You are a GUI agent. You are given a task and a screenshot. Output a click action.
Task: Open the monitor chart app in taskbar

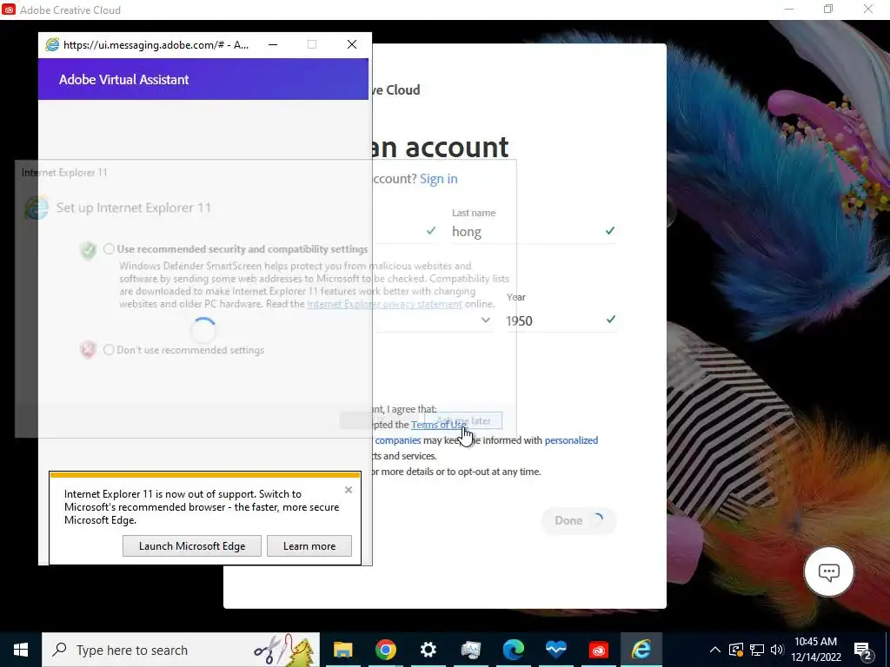pyautogui.click(x=470, y=650)
